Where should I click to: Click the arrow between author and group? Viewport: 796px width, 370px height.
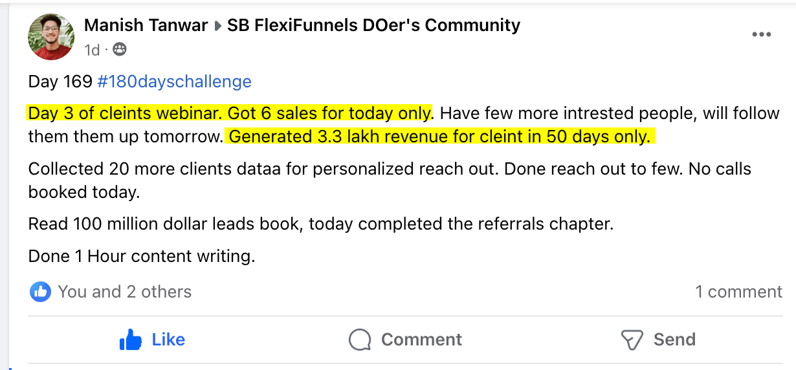pos(217,26)
